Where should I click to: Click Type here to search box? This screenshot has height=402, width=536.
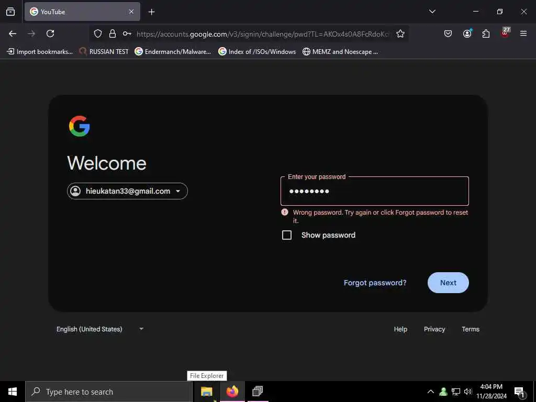click(109, 392)
